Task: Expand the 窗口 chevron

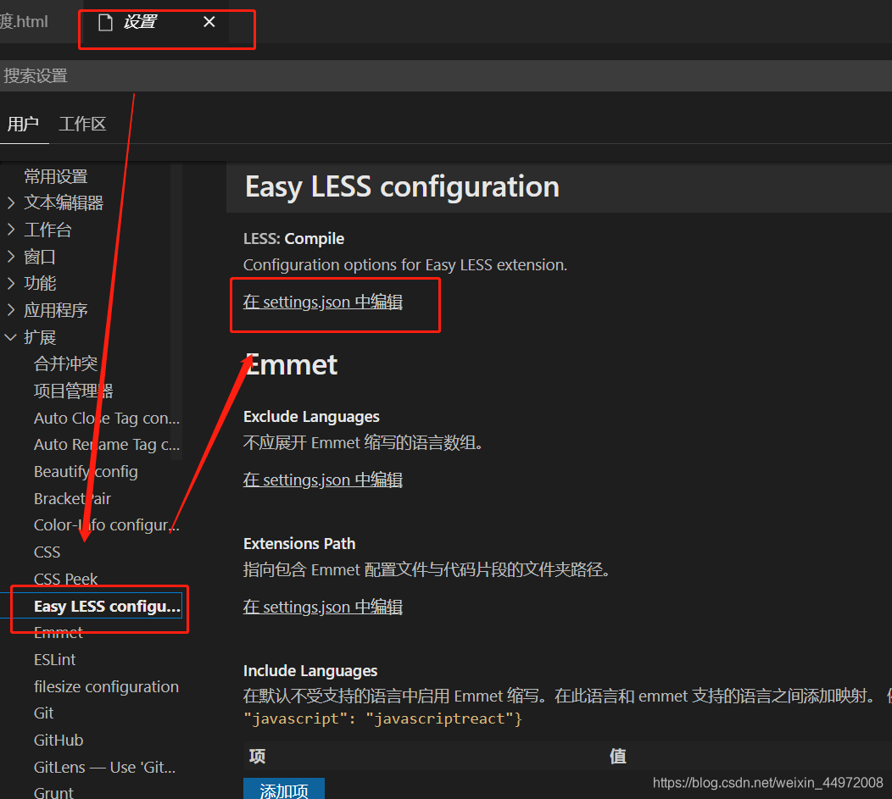Action: (x=11, y=256)
